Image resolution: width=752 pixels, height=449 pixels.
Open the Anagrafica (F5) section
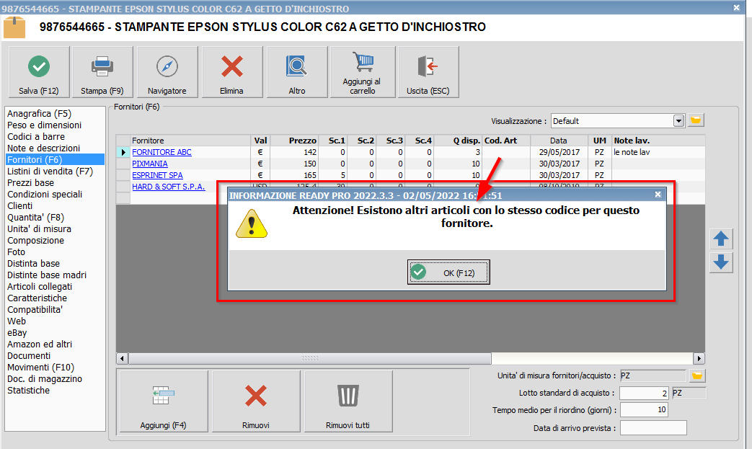click(40, 114)
